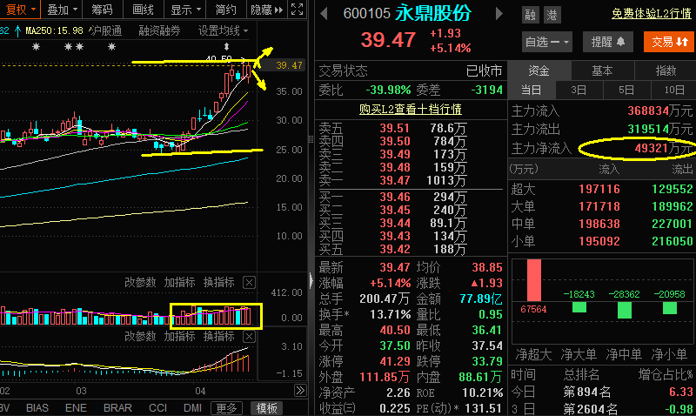Screen dimensions: 696x416
Task: Select the 画线 drawing tool
Action: tap(143, 10)
